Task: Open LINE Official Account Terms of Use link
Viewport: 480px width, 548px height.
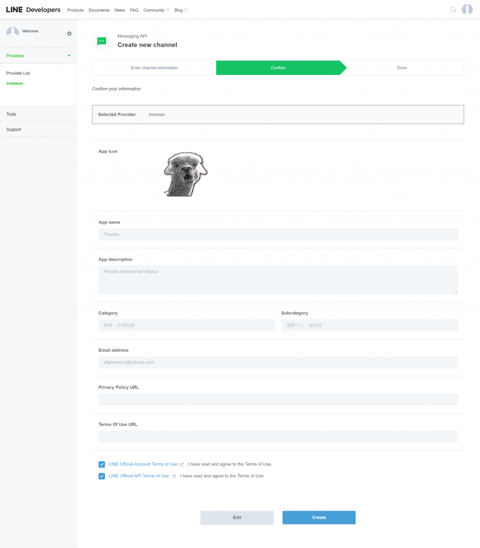Action: (143, 464)
